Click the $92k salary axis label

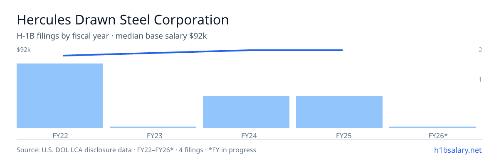(x=24, y=50)
